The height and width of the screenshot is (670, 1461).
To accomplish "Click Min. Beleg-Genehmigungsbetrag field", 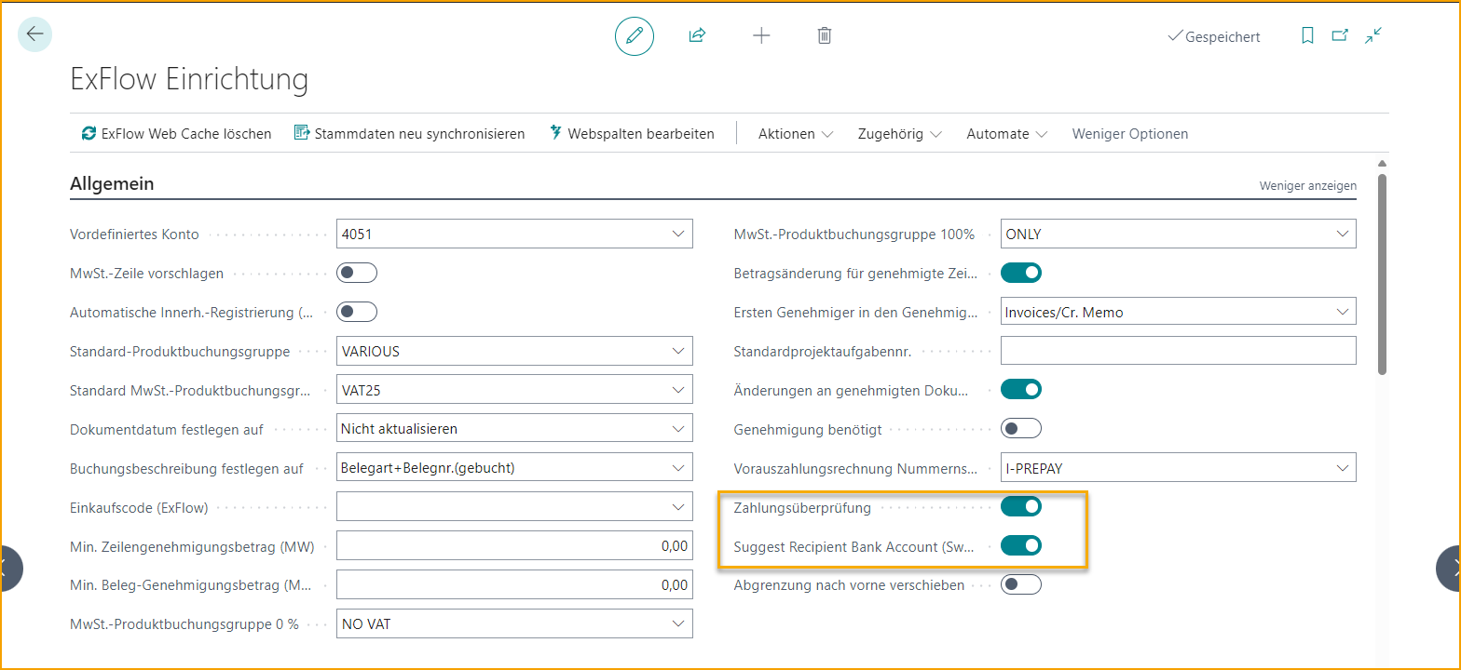I will pyautogui.click(x=514, y=584).
